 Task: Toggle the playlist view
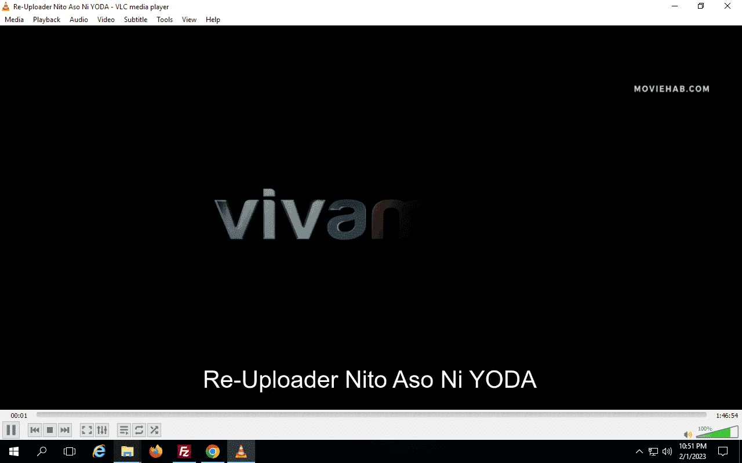(x=124, y=430)
